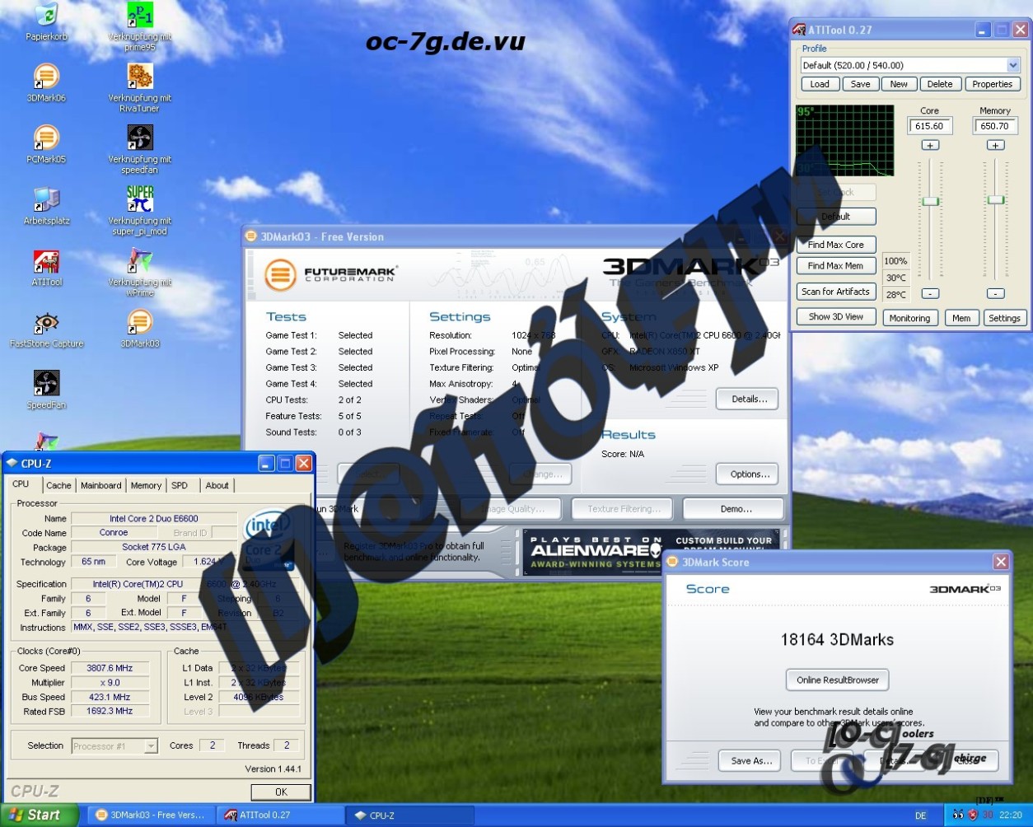Open the Windows Start menu

click(x=39, y=815)
